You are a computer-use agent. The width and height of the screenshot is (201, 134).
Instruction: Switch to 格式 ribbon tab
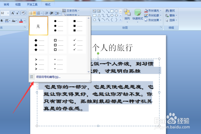pos(48,5)
